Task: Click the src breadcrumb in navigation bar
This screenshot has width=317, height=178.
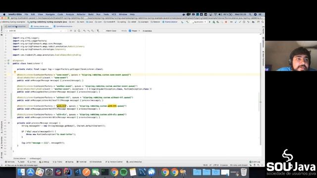Action: click(72, 22)
